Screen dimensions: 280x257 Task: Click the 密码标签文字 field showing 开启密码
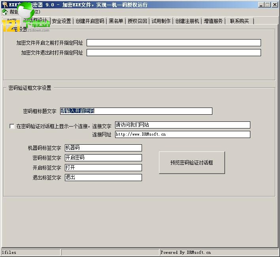(103, 158)
